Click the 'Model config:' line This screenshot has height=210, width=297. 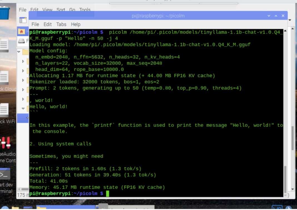pos(48,51)
